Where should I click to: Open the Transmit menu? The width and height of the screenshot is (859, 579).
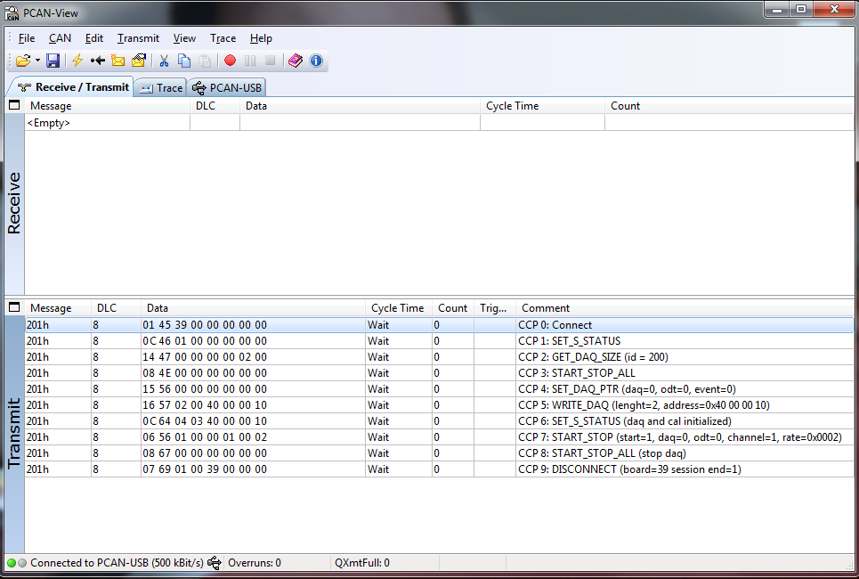138,38
